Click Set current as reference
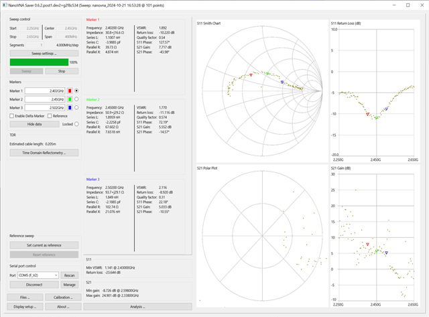This screenshot has height=317, width=429. pyautogui.click(x=44, y=245)
